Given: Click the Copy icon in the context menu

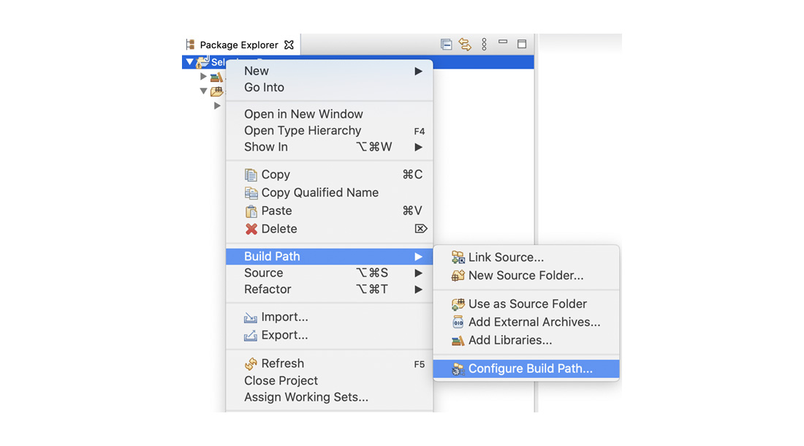Looking at the screenshot, I should pos(252,174).
